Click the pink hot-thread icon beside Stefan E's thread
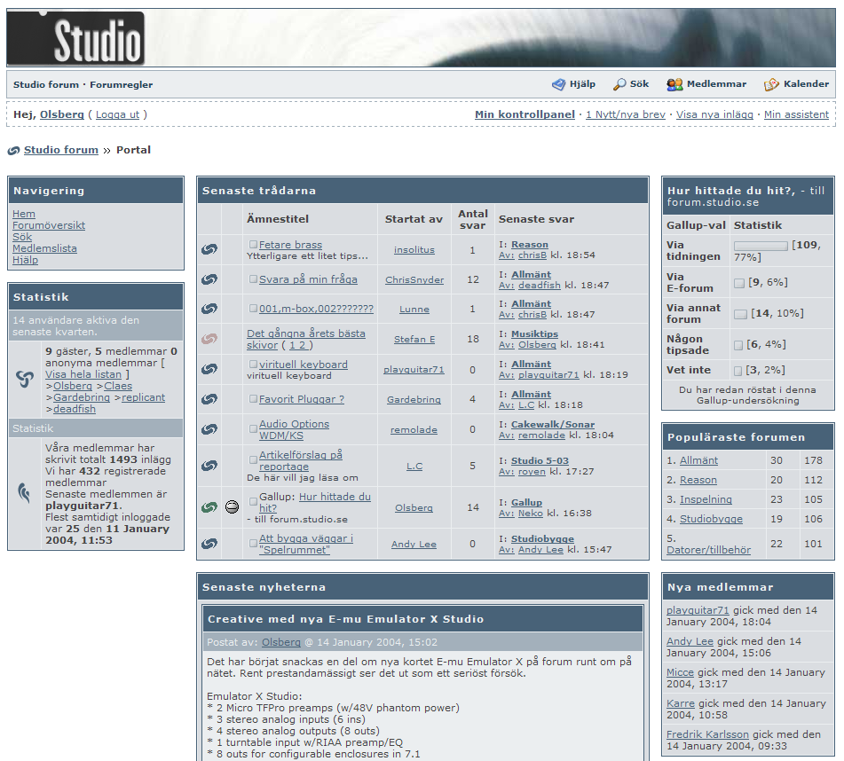The width and height of the screenshot is (844, 761). tap(209, 339)
